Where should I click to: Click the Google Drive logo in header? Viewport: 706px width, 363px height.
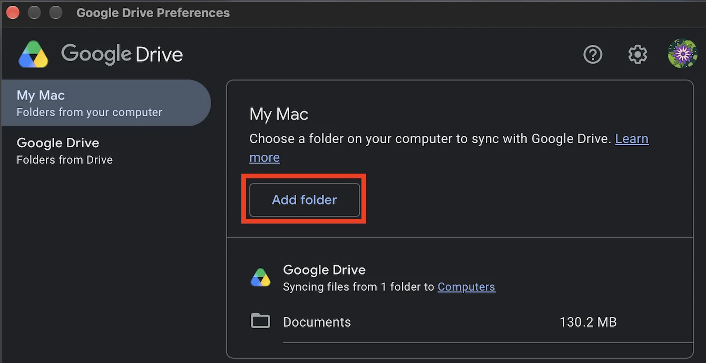(x=101, y=54)
